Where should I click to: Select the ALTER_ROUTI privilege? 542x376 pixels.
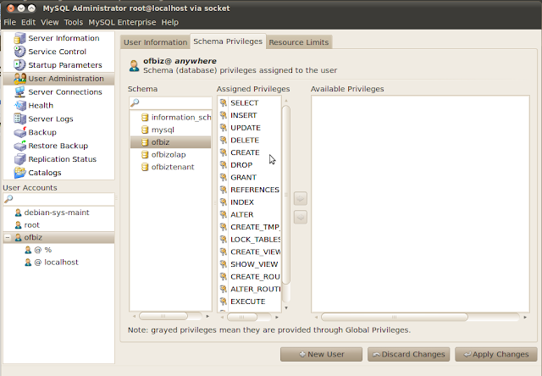[x=256, y=290]
